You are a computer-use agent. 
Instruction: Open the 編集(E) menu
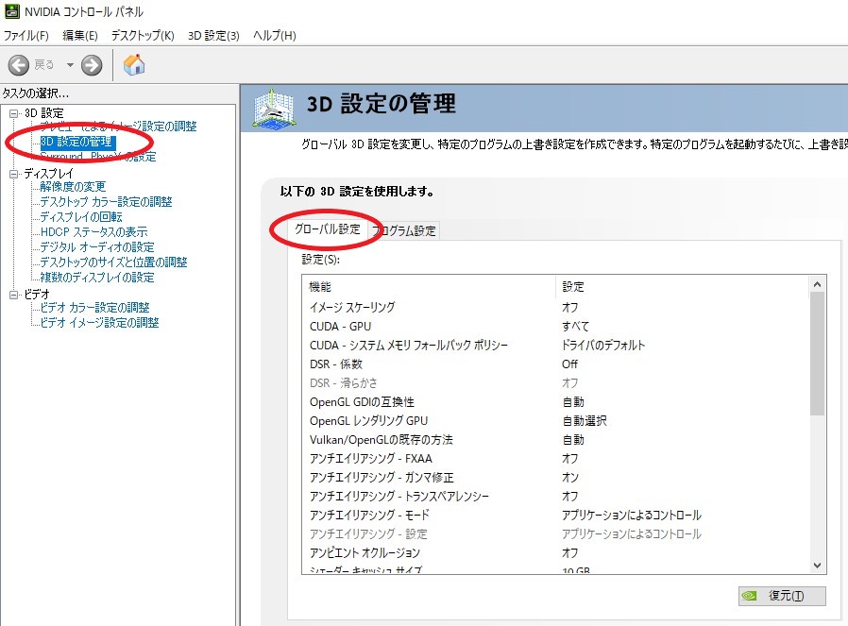tap(80, 36)
